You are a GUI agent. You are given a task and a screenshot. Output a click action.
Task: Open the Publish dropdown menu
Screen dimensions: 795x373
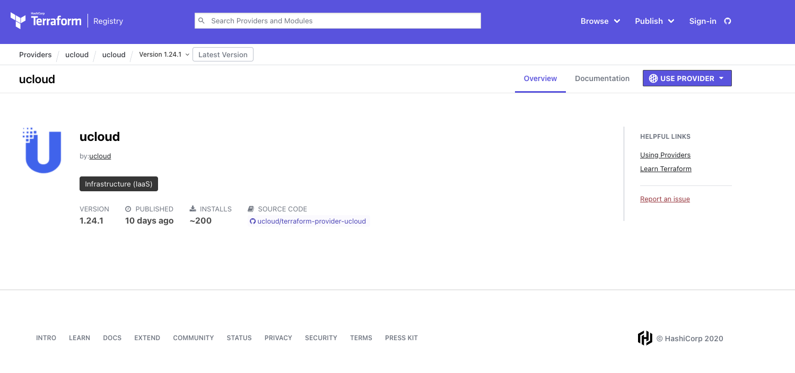(x=654, y=21)
